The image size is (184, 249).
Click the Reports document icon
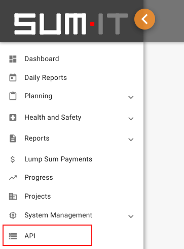point(13,139)
